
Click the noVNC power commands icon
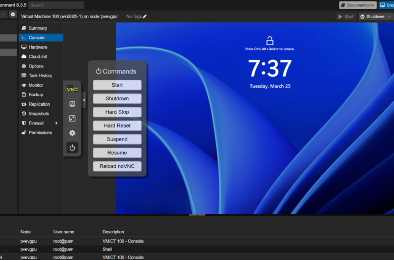[x=72, y=148]
